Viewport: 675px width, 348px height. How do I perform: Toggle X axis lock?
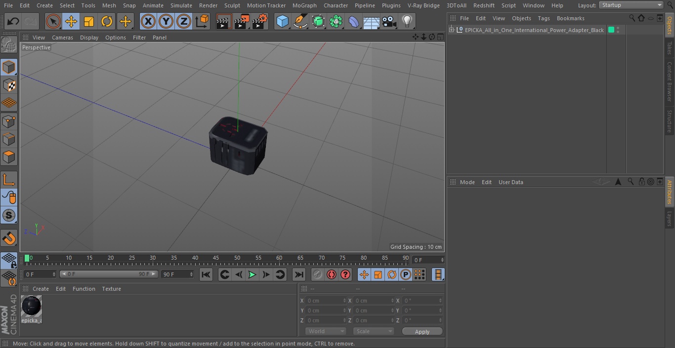(148, 21)
